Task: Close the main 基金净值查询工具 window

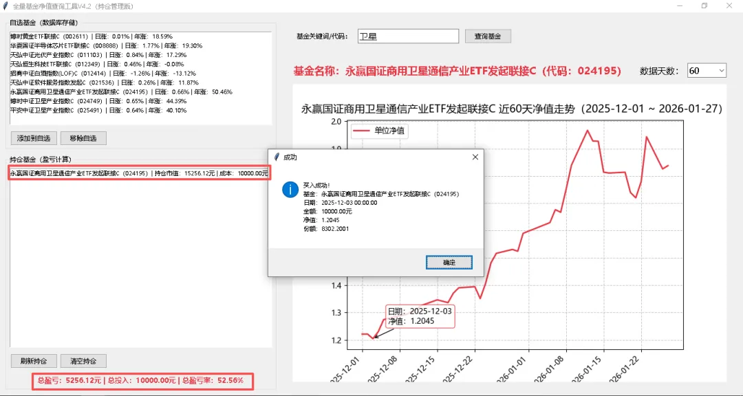Action: click(x=729, y=5)
